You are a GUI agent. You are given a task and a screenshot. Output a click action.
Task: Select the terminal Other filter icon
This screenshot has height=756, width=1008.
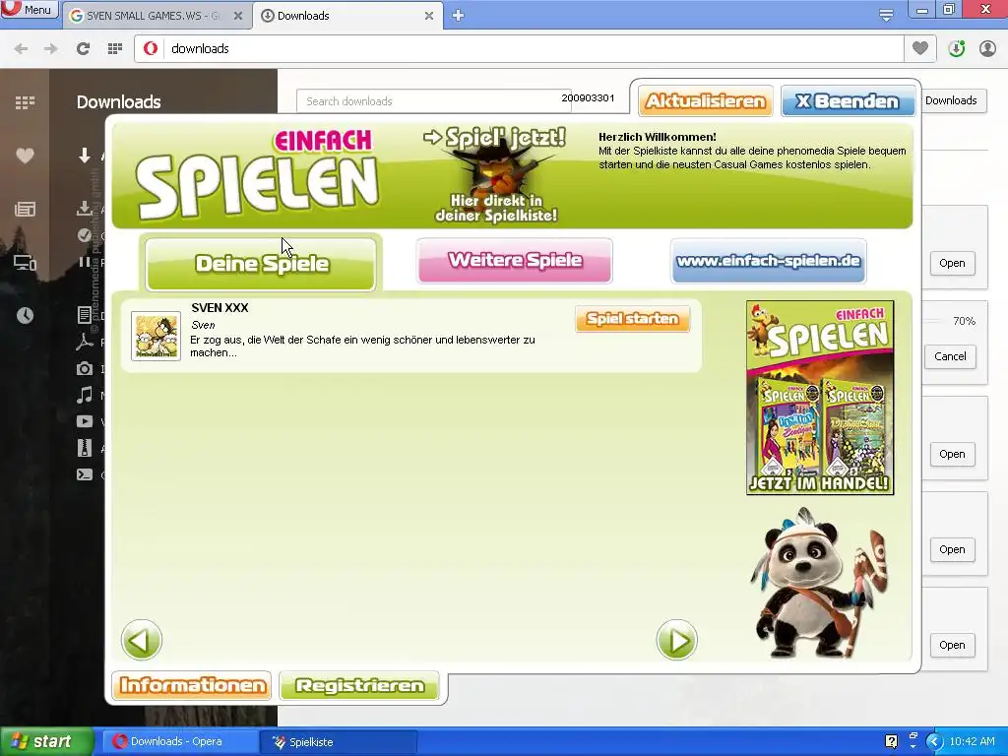85,475
